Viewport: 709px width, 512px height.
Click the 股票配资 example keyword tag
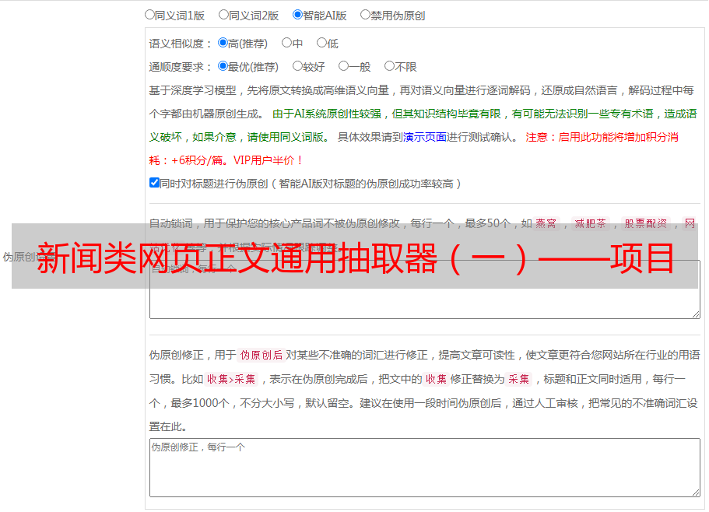[x=646, y=223]
